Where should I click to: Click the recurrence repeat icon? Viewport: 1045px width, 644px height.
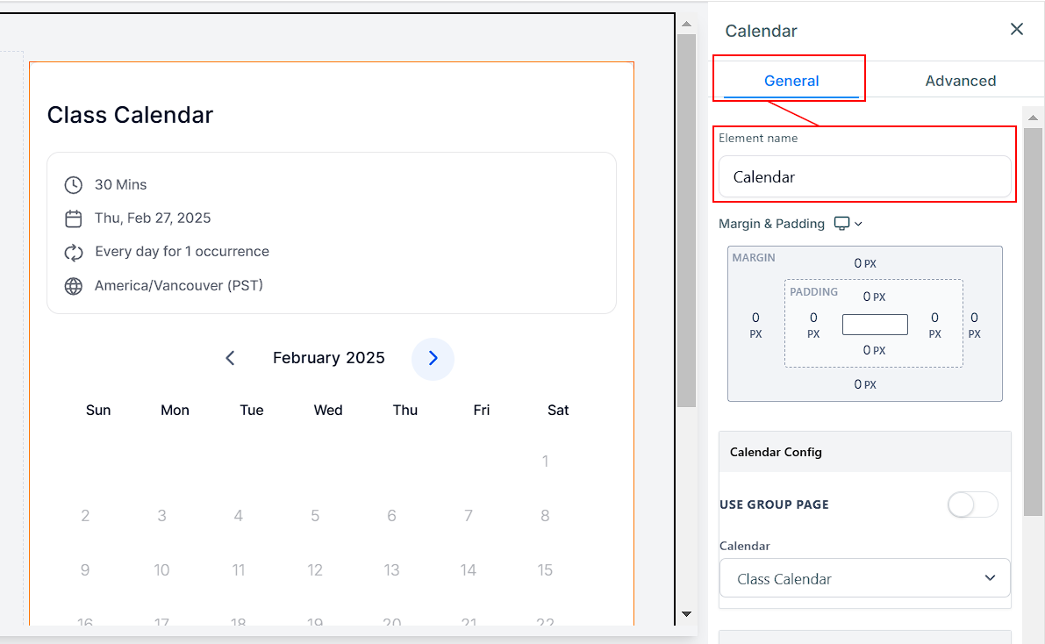pos(74,253)
